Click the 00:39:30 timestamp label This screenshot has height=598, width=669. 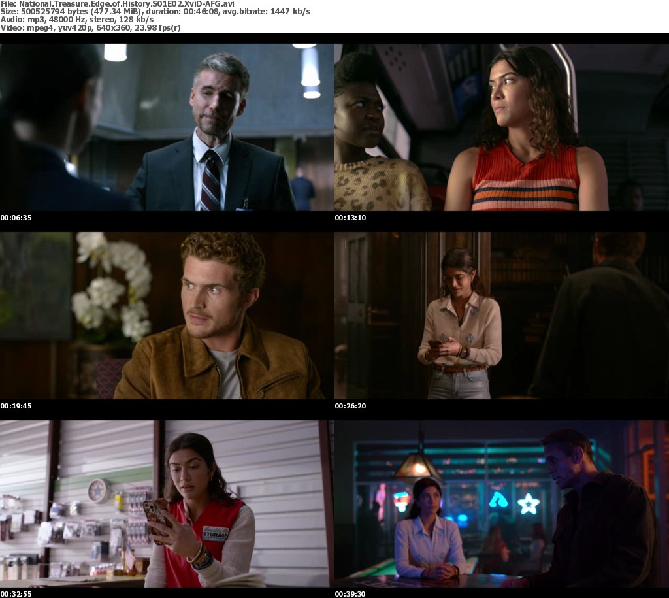coord(351,594)
